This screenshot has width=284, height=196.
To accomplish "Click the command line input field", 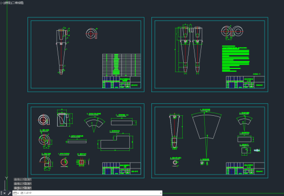I will [89, 193].
